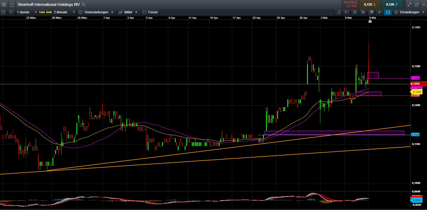This screenshot has height=210, width=427.
Task: Click the Voreinstellungen sliders icon
Action: click(80, 12)
